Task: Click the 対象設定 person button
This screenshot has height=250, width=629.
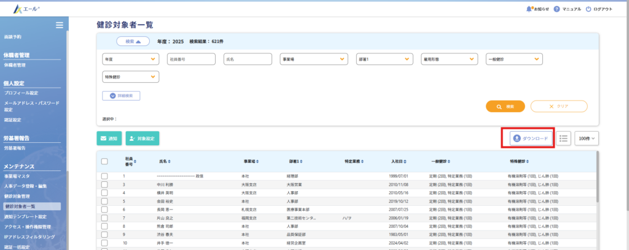Action: point(142,139)
